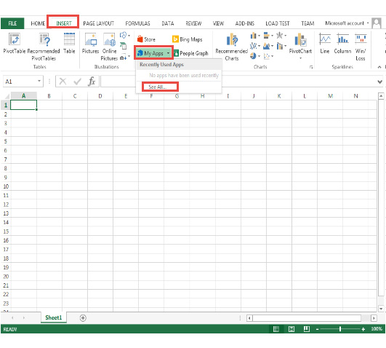
Task: Add a new sheet
Action: pyautogui.click(x=83, y=318)
